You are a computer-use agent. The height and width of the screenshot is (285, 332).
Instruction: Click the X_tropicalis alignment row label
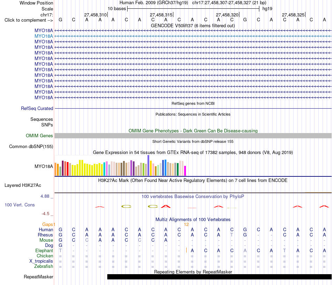[x=41, y=261]
